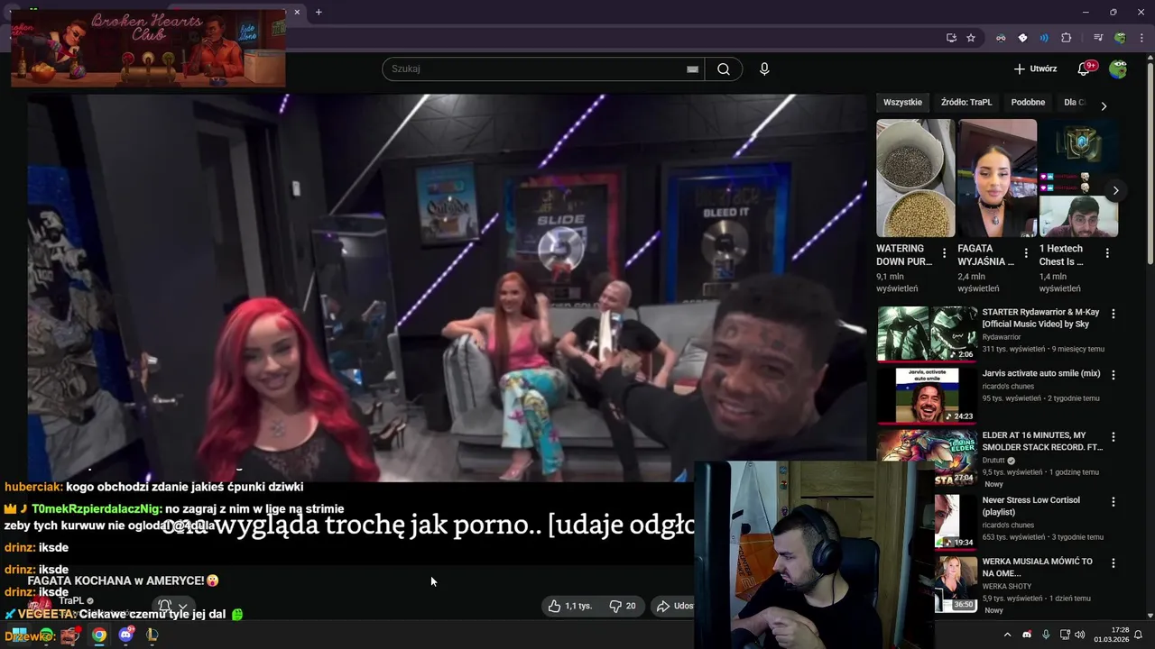Open the 1 Hextech Chest short thumbnail
Image resolution: width=1155 pixels, height=649 pixels.
tap(1078, 178)
